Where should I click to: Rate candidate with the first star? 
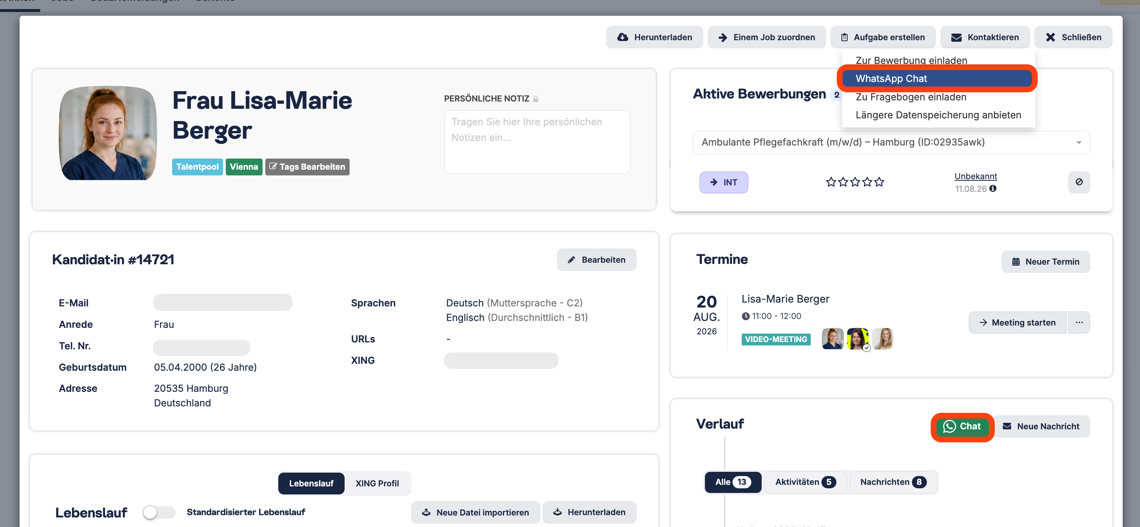pos(831,182)
